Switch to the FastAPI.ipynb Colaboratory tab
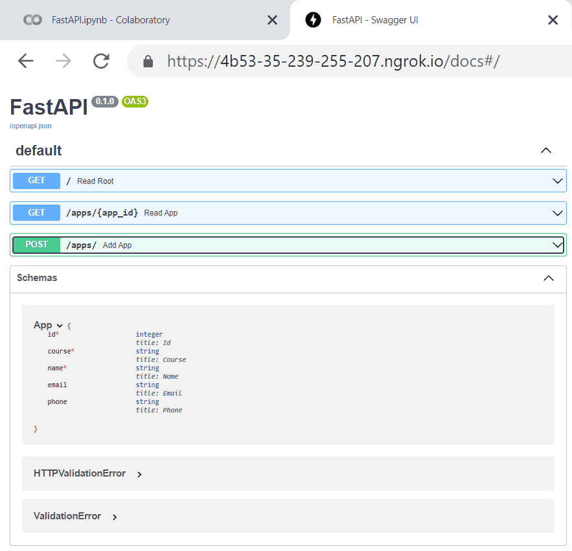 coord(145,20)
